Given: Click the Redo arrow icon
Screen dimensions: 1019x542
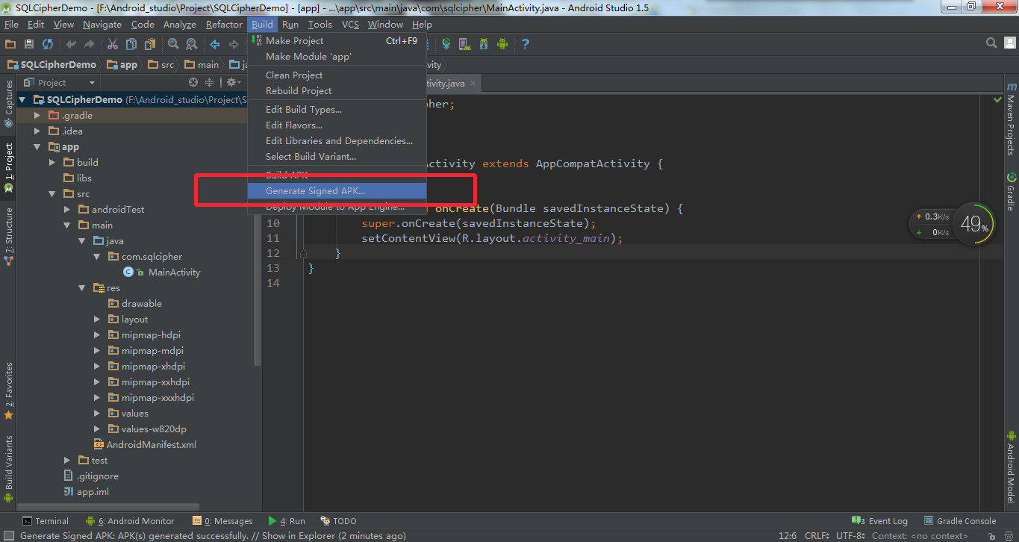Looking at the screenshot, I should point(90,44).
